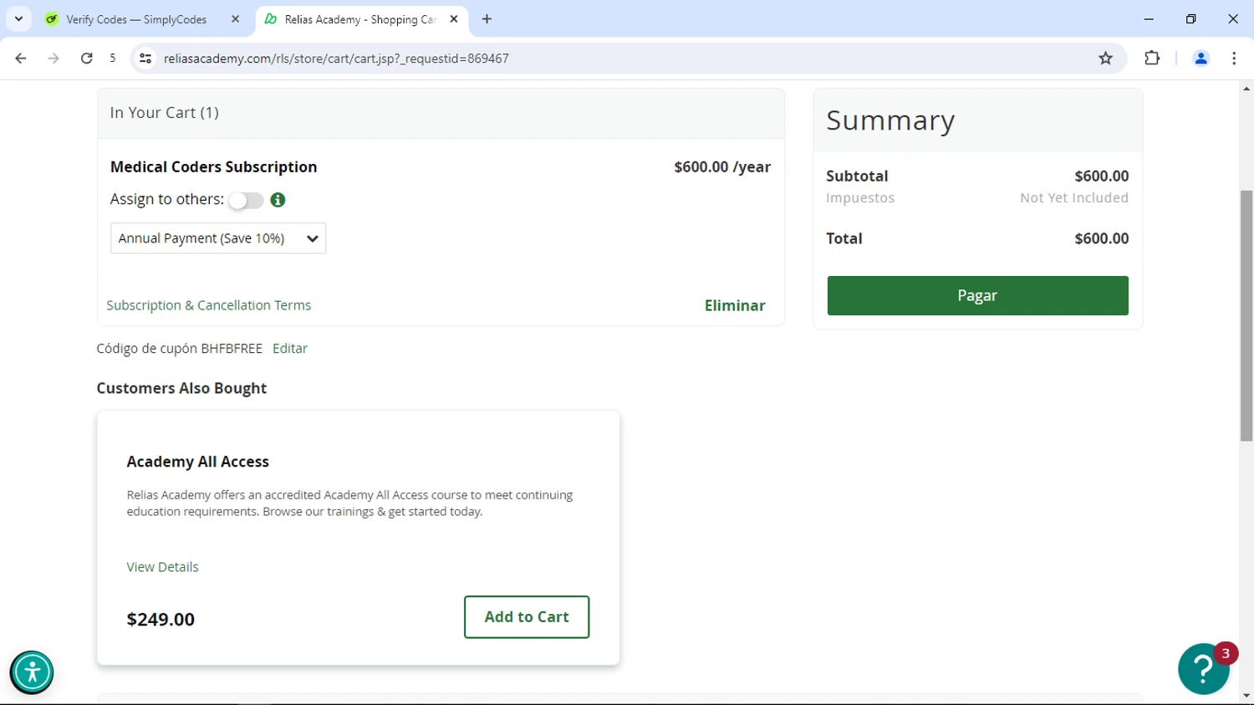Open the tab search dropdown arrow

(x=18, y=18)
